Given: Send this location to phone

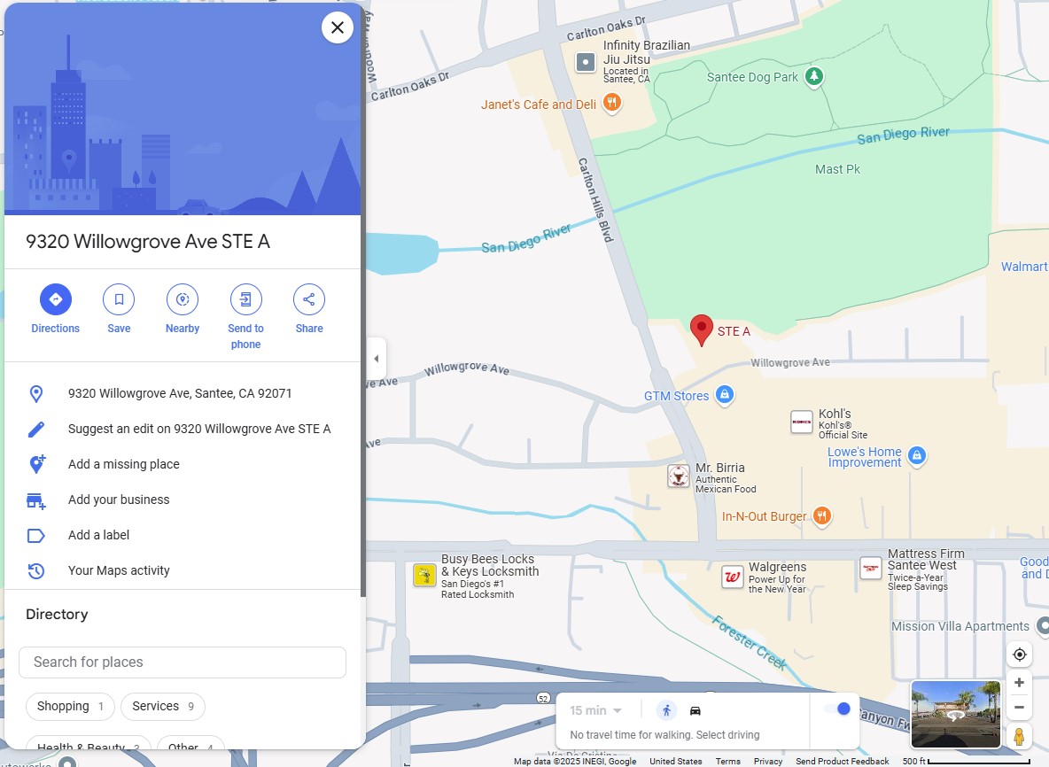Looking at the screenshot, I should pyautogui.click(x=245, y=298).
